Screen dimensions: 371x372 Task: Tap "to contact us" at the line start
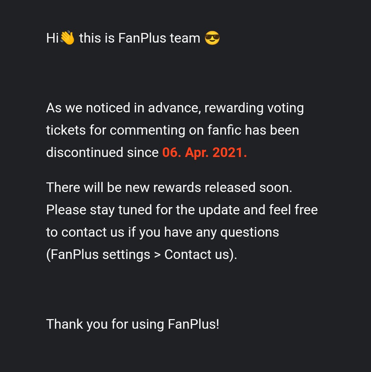click(85, 233)
